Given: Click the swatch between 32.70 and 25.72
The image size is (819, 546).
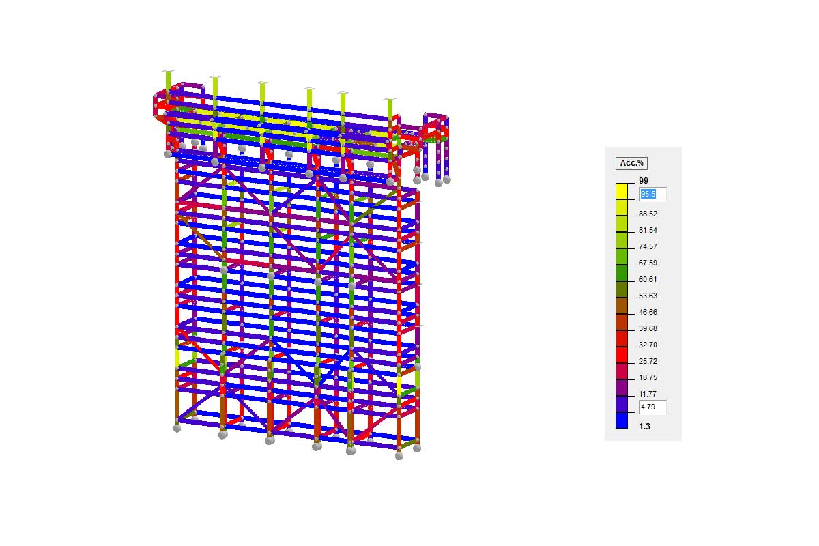Looking at the screenshot, I should [622, 354].
